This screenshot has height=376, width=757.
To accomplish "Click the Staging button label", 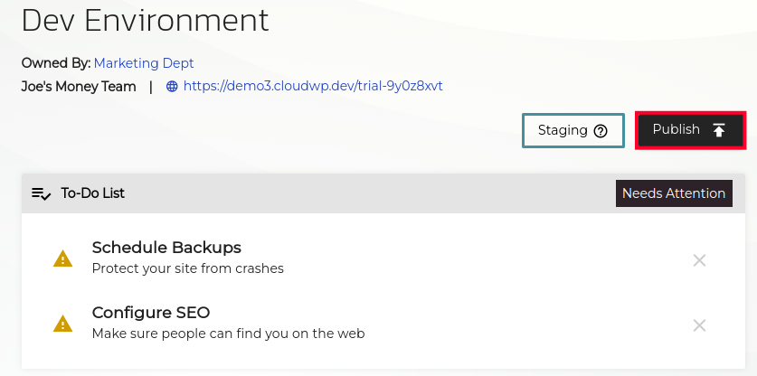I will coord(563,130).
